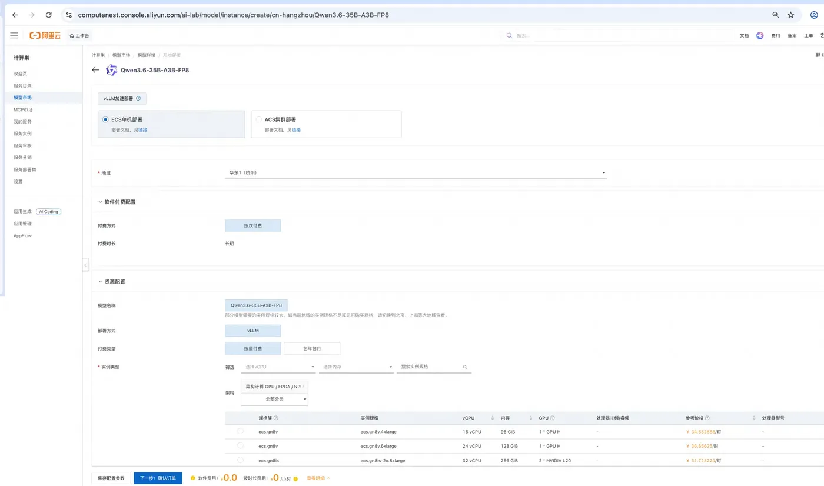Click the search icon in 搜索实例规格 field
824x486 pixels.
[465, 367]
